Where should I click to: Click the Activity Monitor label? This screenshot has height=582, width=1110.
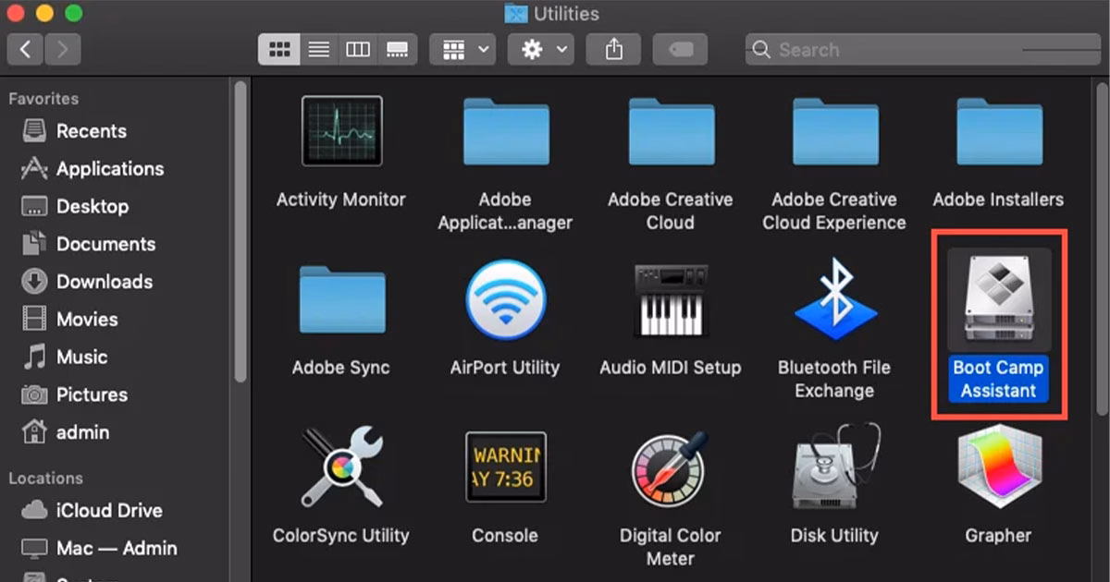(341, 200)
